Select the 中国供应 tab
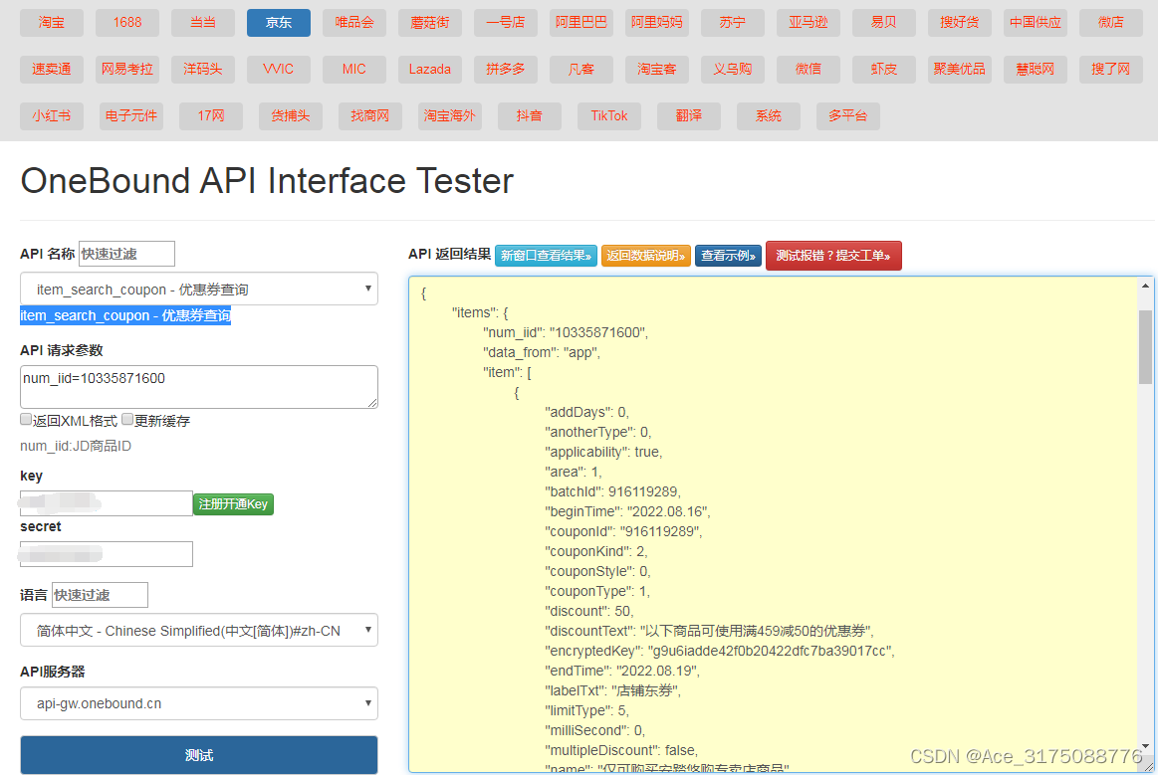 pos(1036,23)
